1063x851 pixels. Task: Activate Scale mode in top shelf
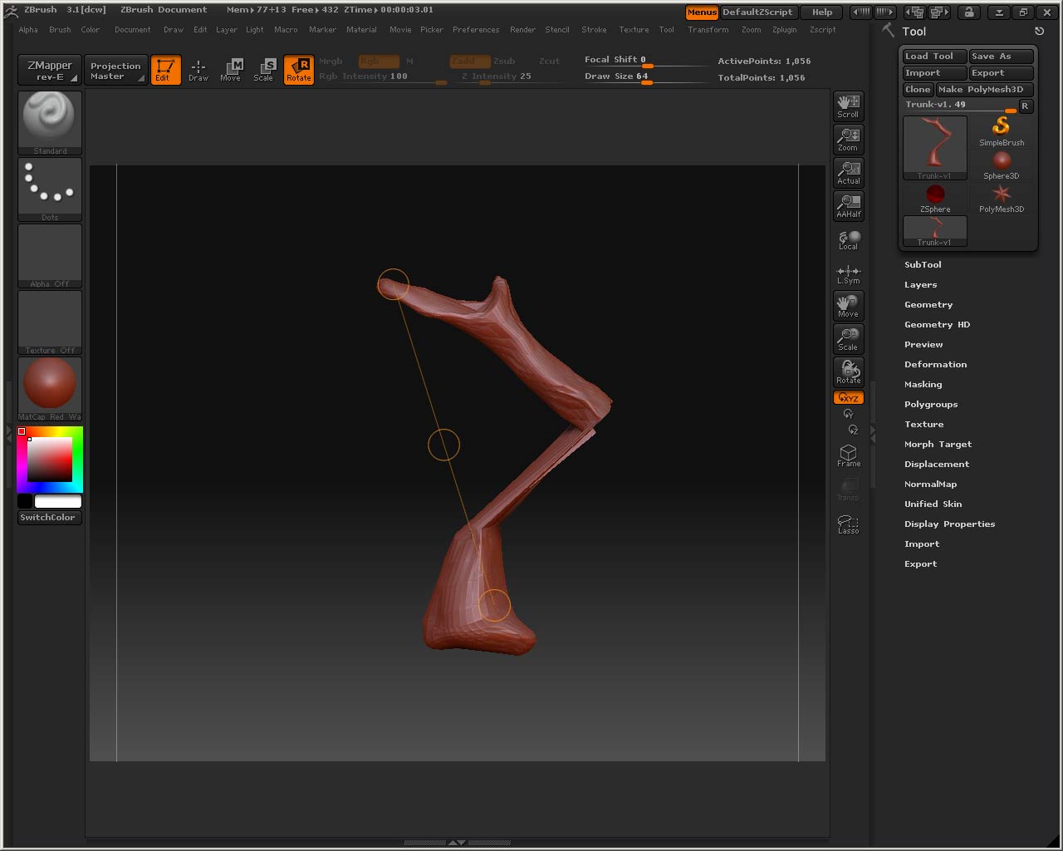click(x=263, y=70)
